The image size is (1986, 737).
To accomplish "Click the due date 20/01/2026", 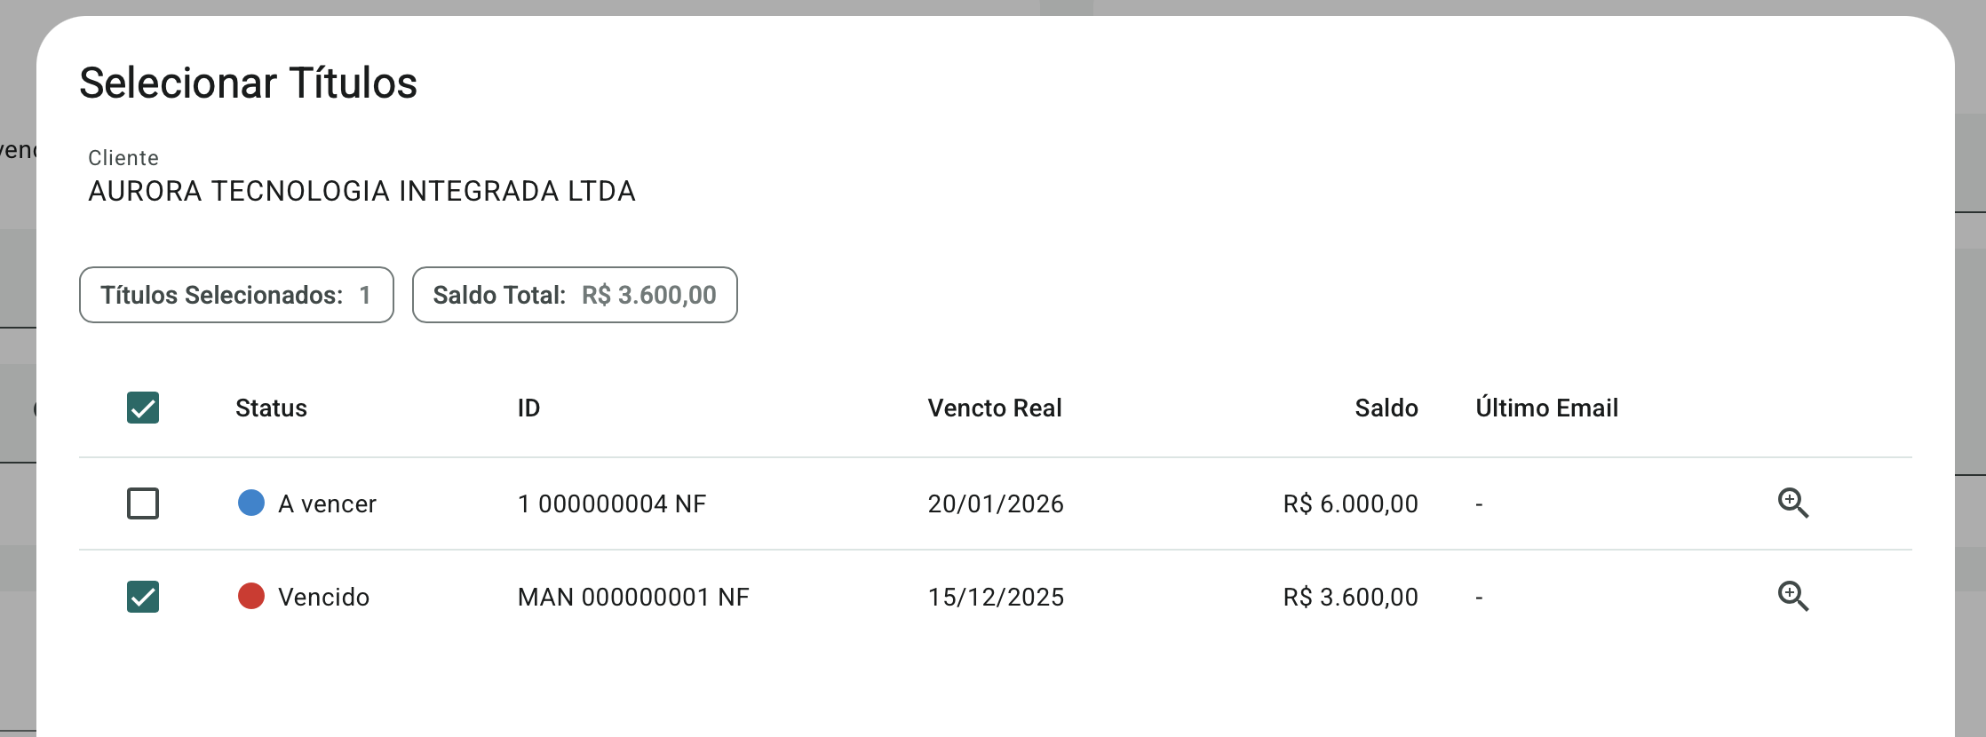I will coord(996,504).
